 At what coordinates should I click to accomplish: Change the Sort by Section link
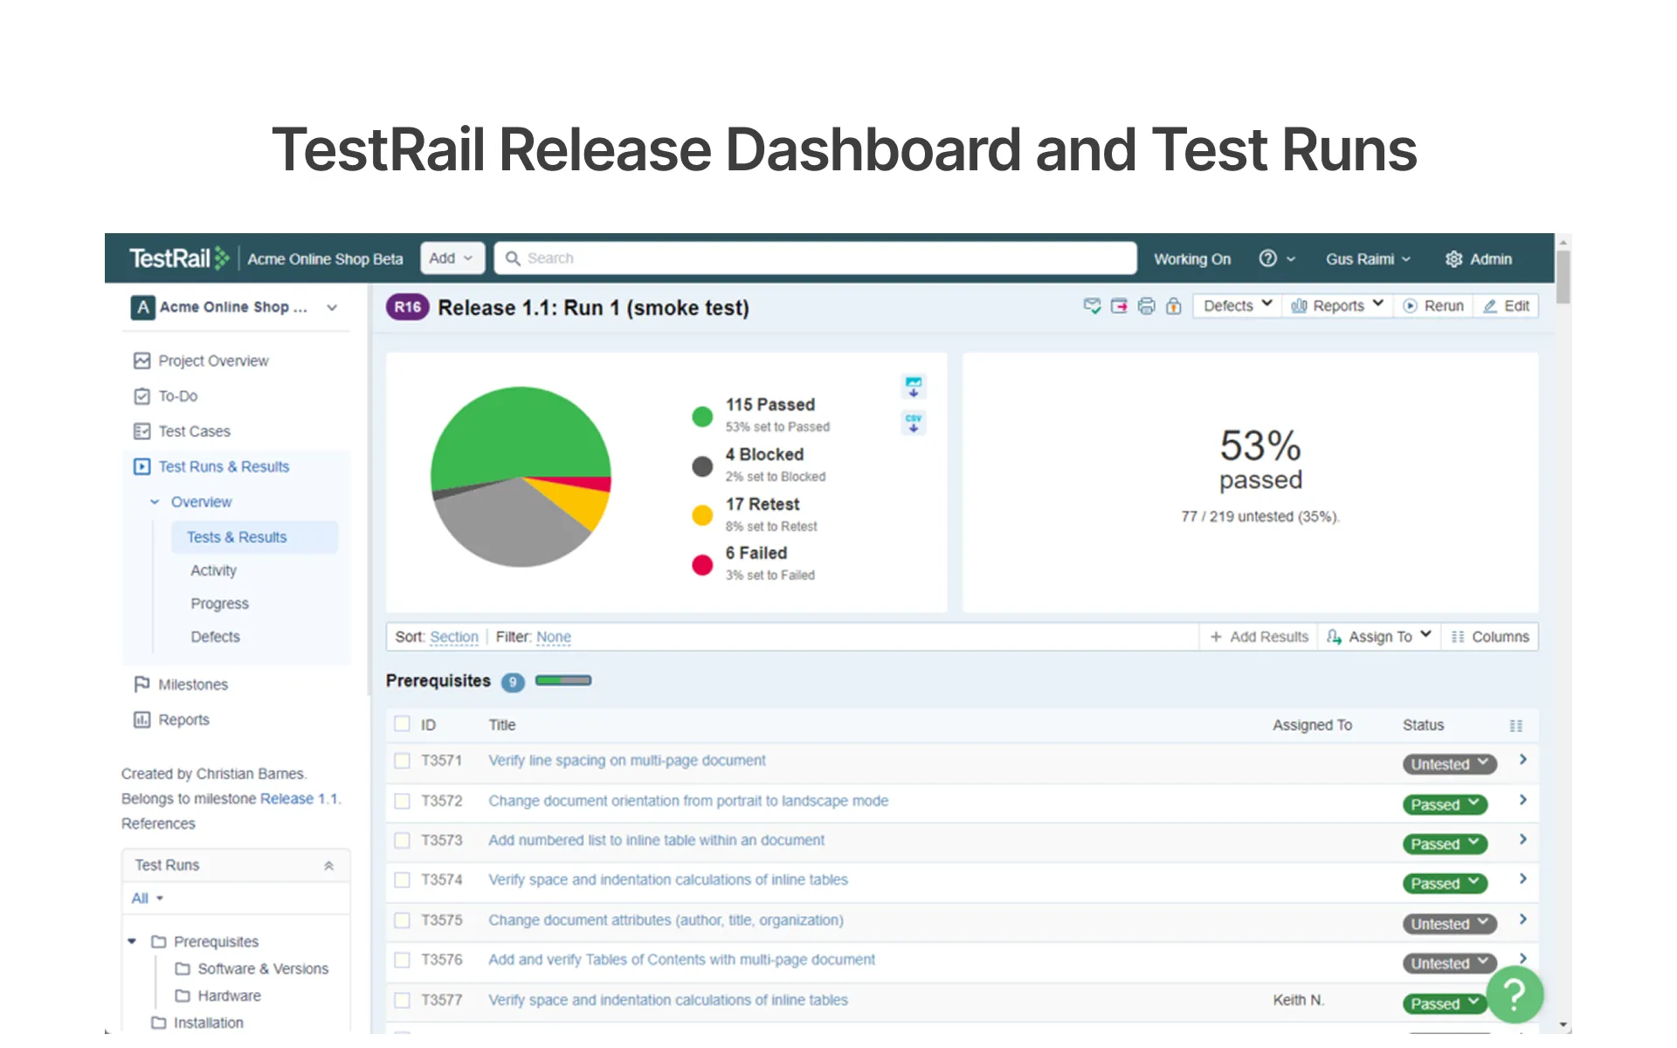click(454, 637)
